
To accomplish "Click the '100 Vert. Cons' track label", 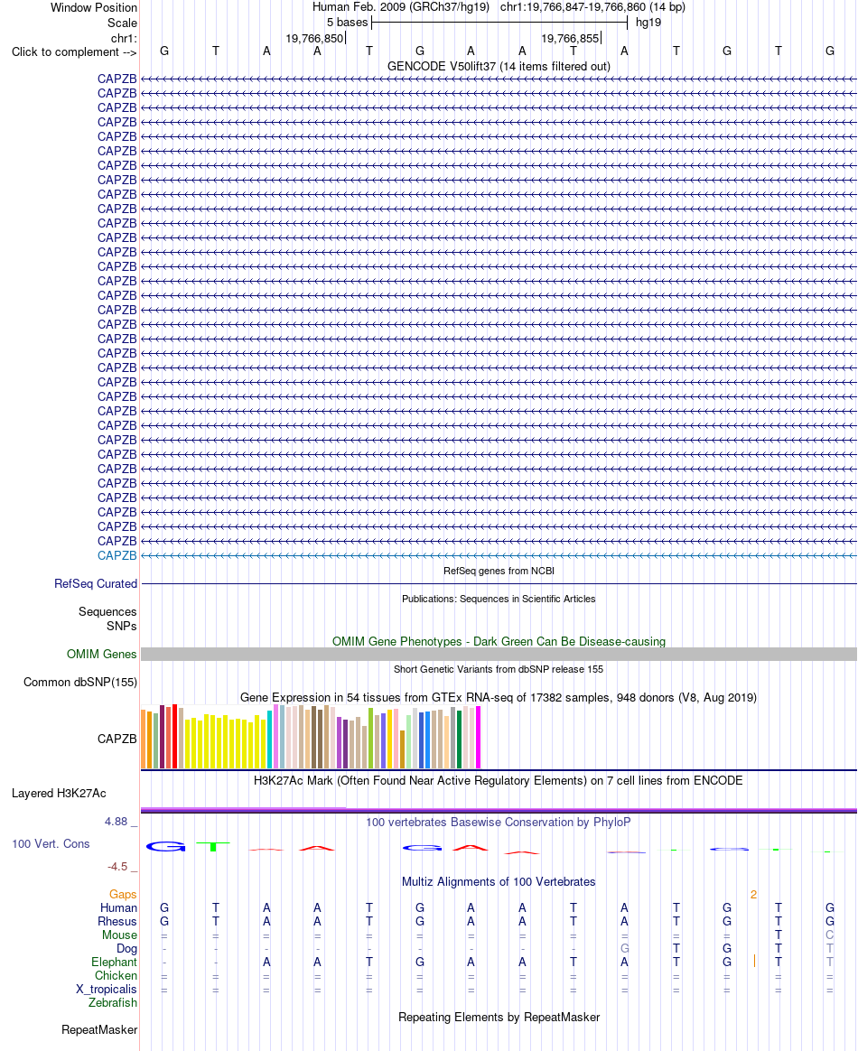I will (51, 844).
